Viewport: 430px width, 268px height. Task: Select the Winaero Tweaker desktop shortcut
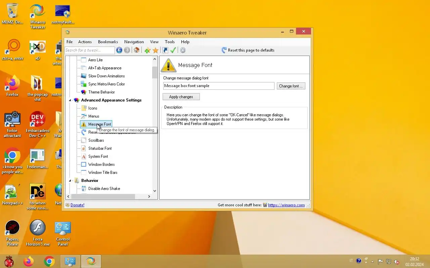coord(38,16)
